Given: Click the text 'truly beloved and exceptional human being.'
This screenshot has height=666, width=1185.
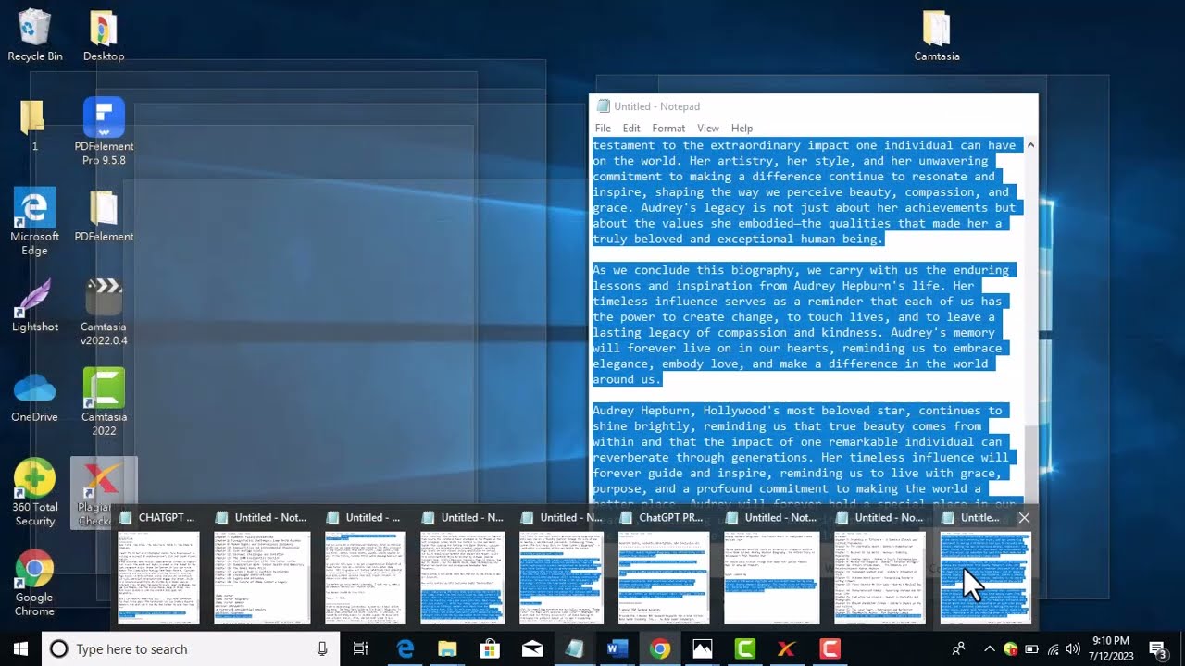Looking at the screenshot, I should click(738, 239).
